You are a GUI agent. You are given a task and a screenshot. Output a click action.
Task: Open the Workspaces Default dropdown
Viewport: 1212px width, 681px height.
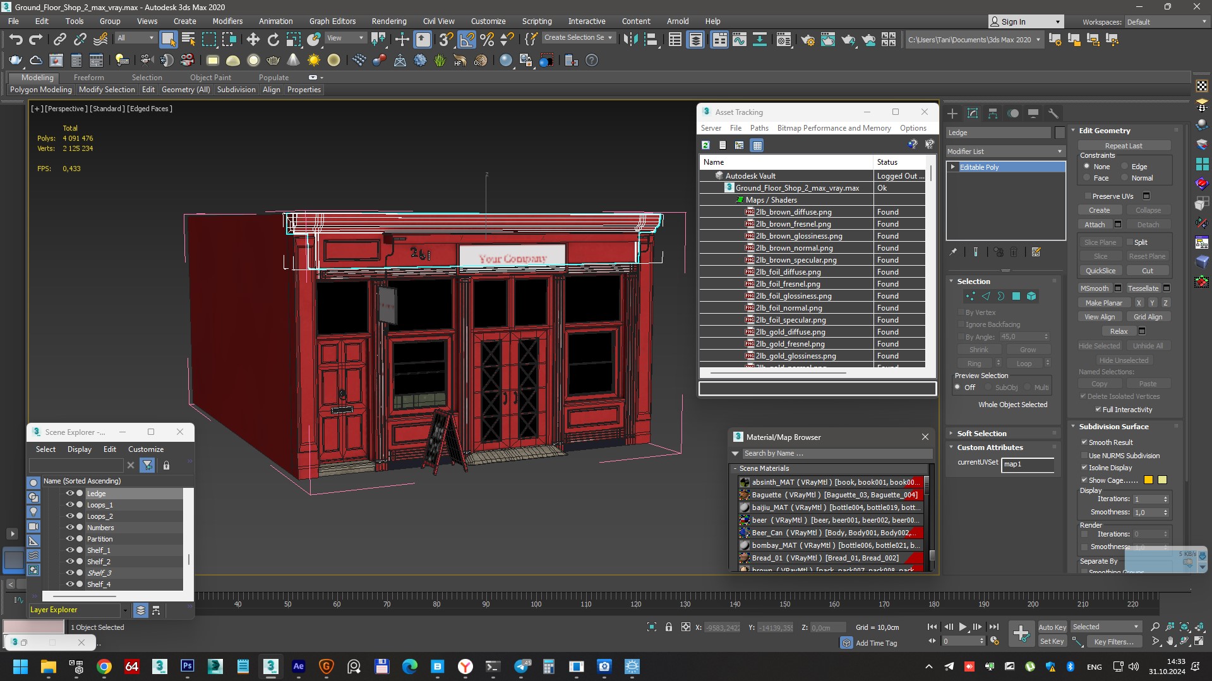pos(1167,22)
